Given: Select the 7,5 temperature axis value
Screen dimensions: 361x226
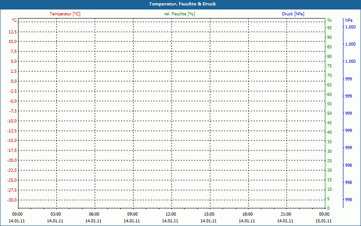Looking at the screenshot, I should 14,52.
